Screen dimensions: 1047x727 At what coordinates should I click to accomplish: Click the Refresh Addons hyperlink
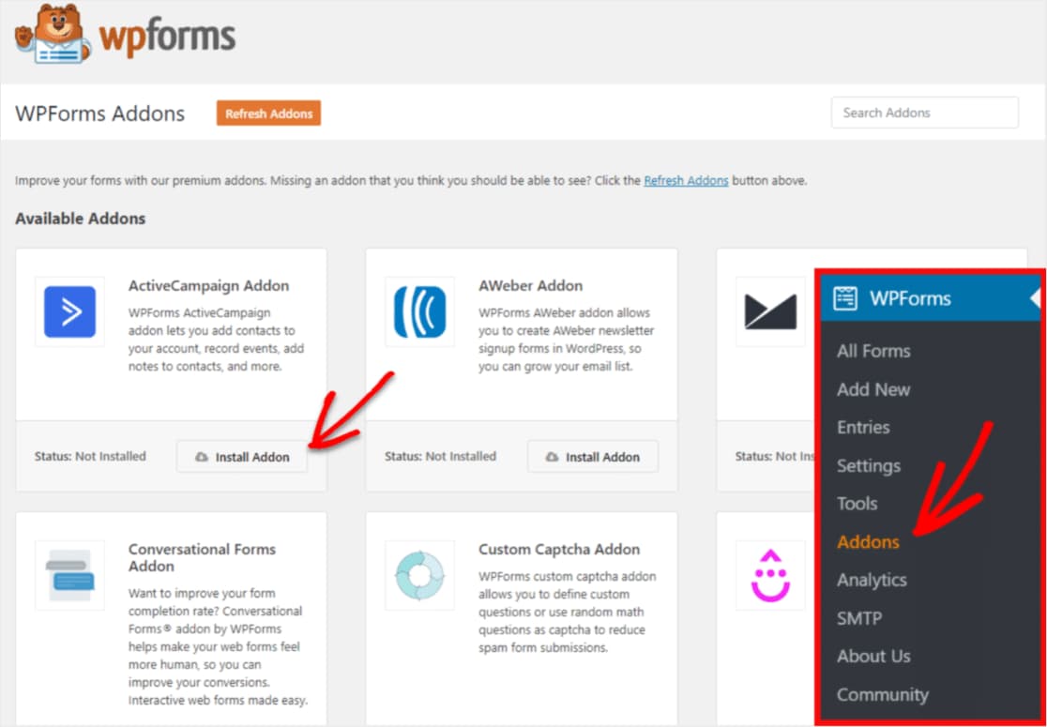[686, 180]
